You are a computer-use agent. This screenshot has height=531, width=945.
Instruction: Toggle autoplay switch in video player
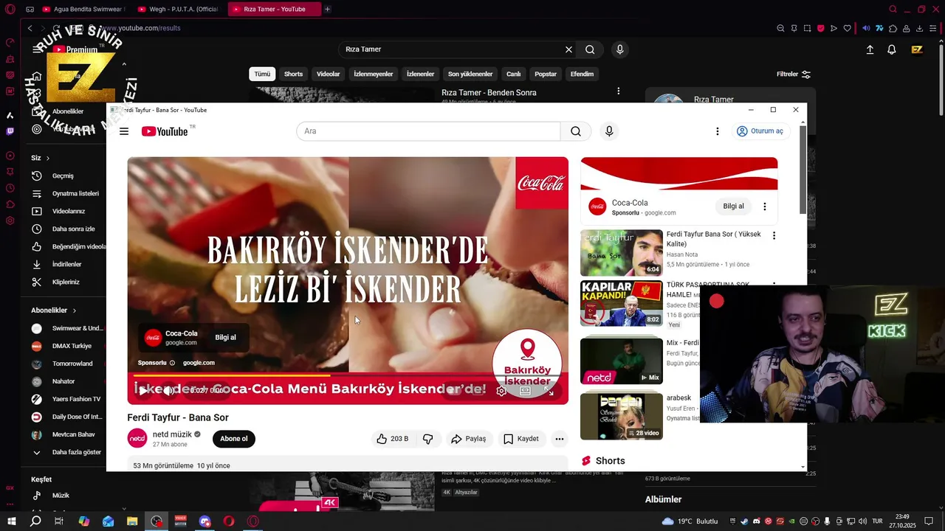pos(453,392)
